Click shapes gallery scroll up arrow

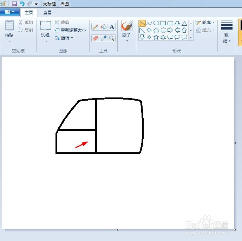pyautogui.click(x=191, y=23)
